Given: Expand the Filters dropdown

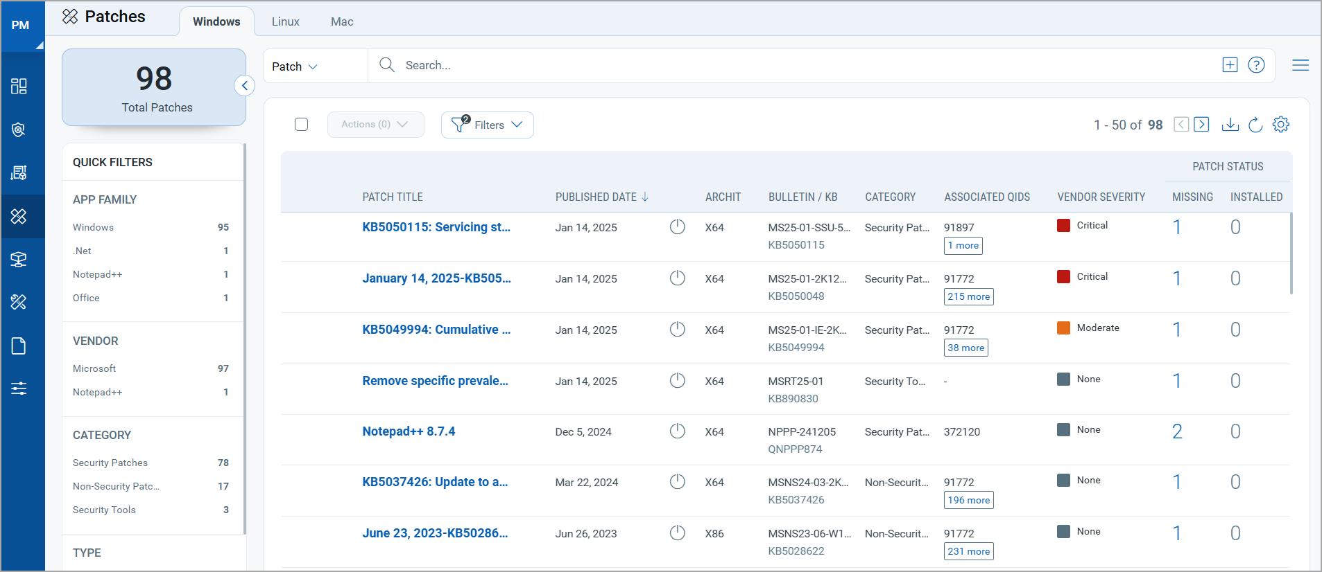Looking at the screenshot, I should [488, 125].
